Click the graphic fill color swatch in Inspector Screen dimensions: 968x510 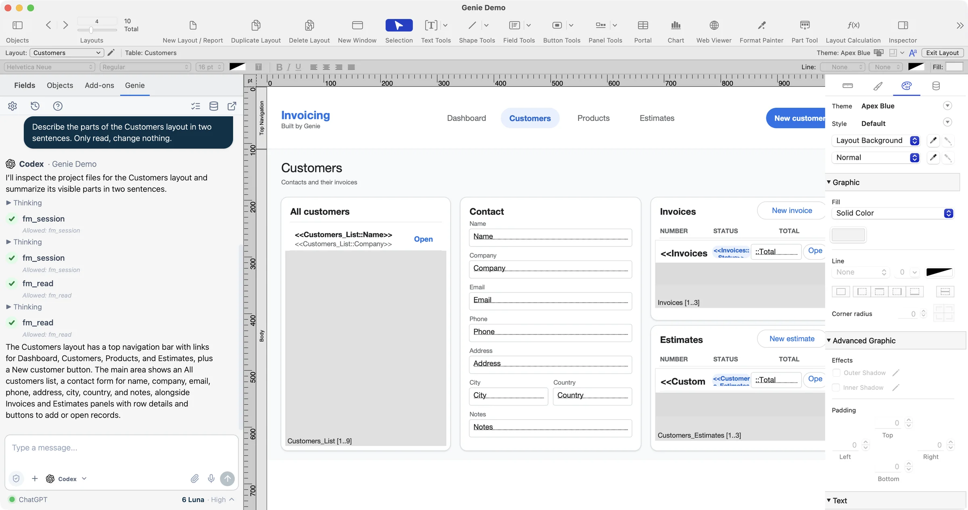(x=848, y=234)
